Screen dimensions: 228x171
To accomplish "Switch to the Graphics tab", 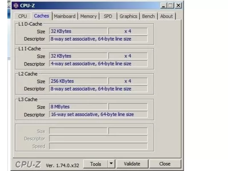I will [x=129, y=16].
